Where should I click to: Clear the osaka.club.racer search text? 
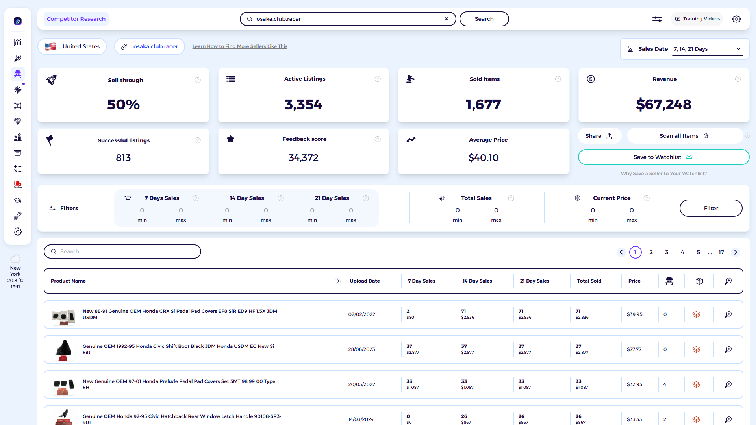pos(447,19)
